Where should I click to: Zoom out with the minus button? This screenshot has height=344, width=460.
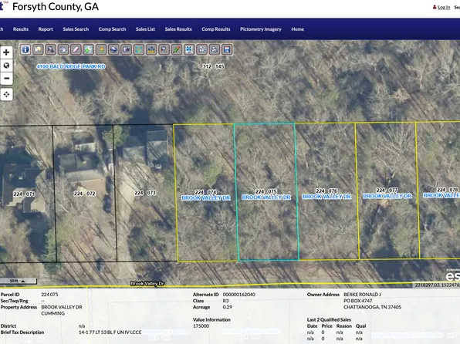point(6,79)
